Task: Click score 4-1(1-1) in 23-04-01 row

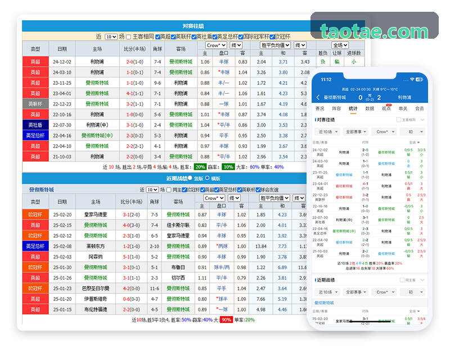Action: [x=135, y=93]
